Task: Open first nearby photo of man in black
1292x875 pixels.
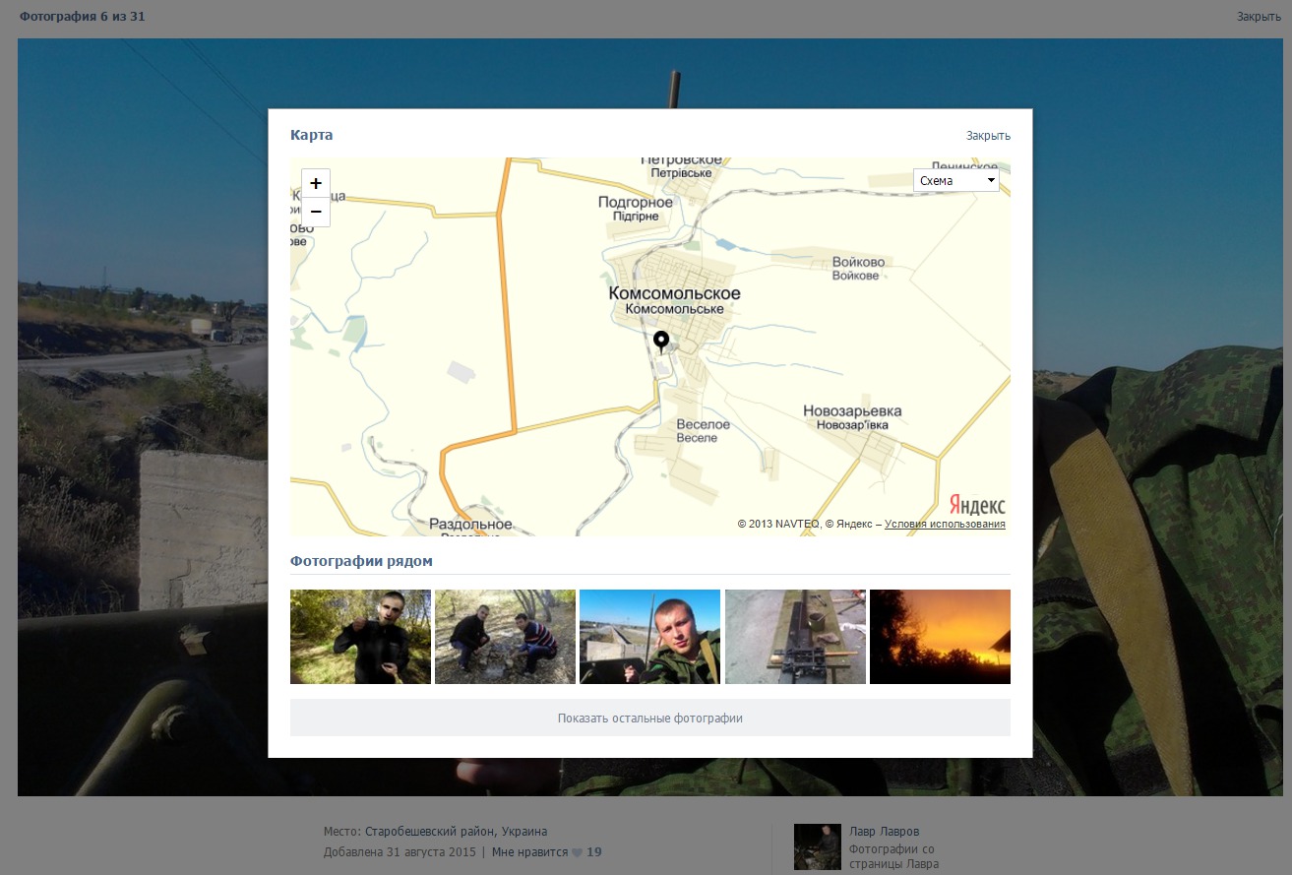Action: point(360,637)
